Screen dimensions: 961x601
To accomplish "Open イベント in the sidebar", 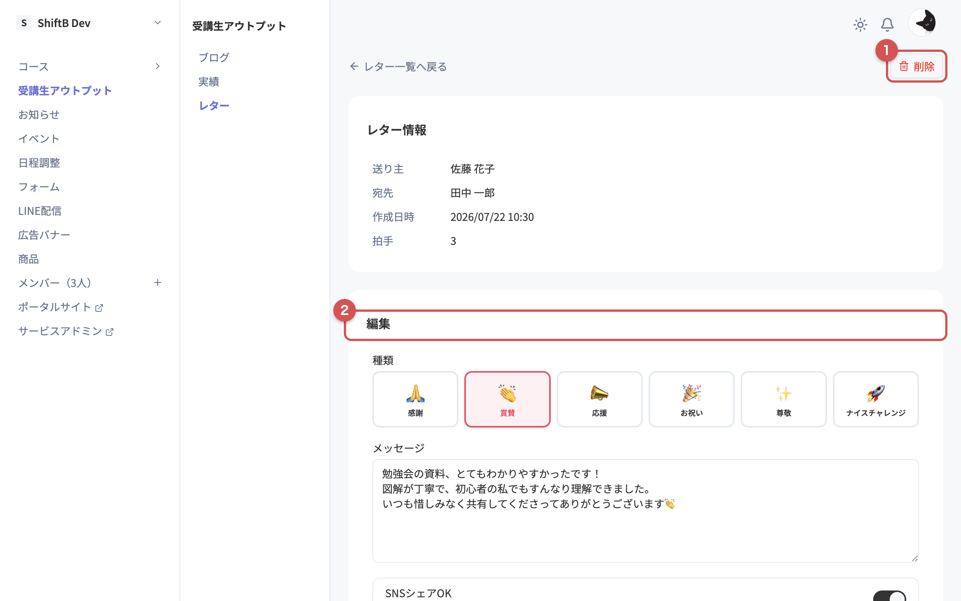I will [x=39, y=139].
